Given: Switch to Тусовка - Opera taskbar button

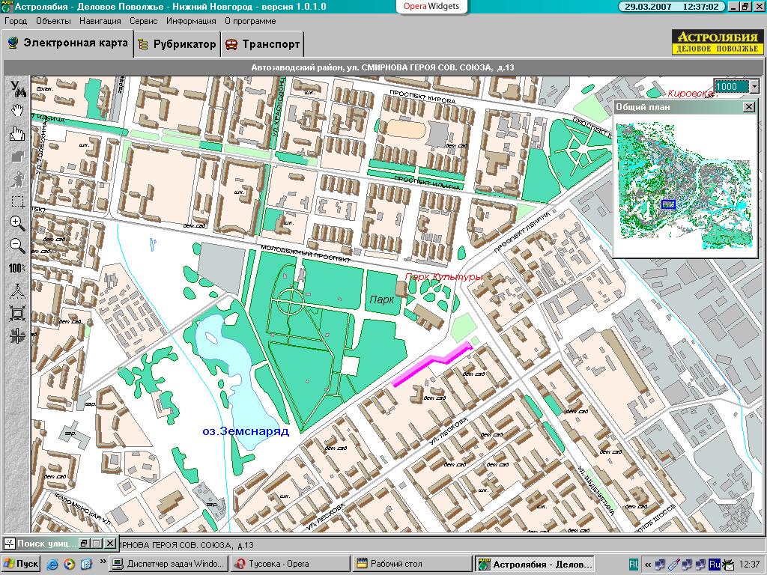Looking at the screenshot, I should click(x=290, y=564).
